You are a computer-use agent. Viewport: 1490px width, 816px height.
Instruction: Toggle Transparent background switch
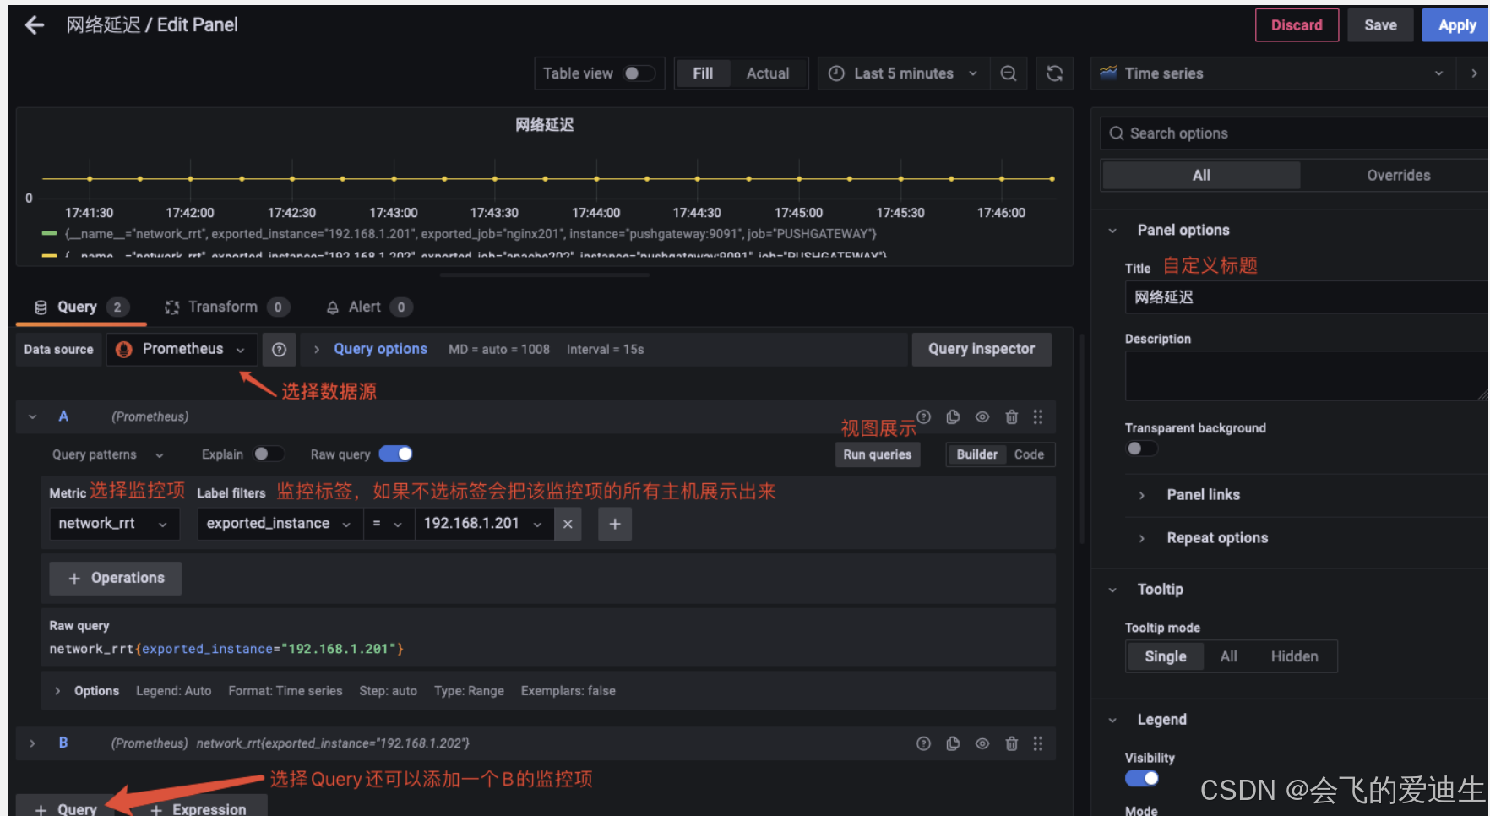(x=1141, y=449)
